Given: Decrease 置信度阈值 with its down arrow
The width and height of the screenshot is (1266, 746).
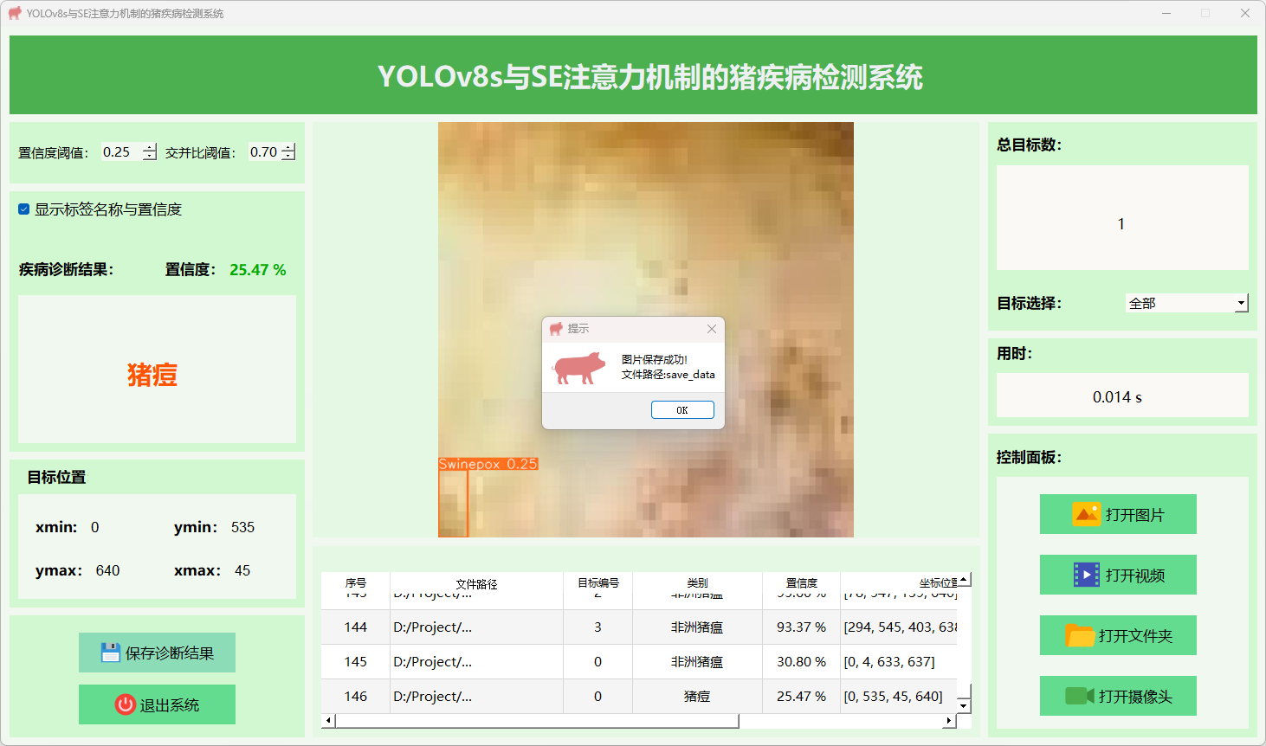Looking at the screenshot, I should click(x=150, y=157).
